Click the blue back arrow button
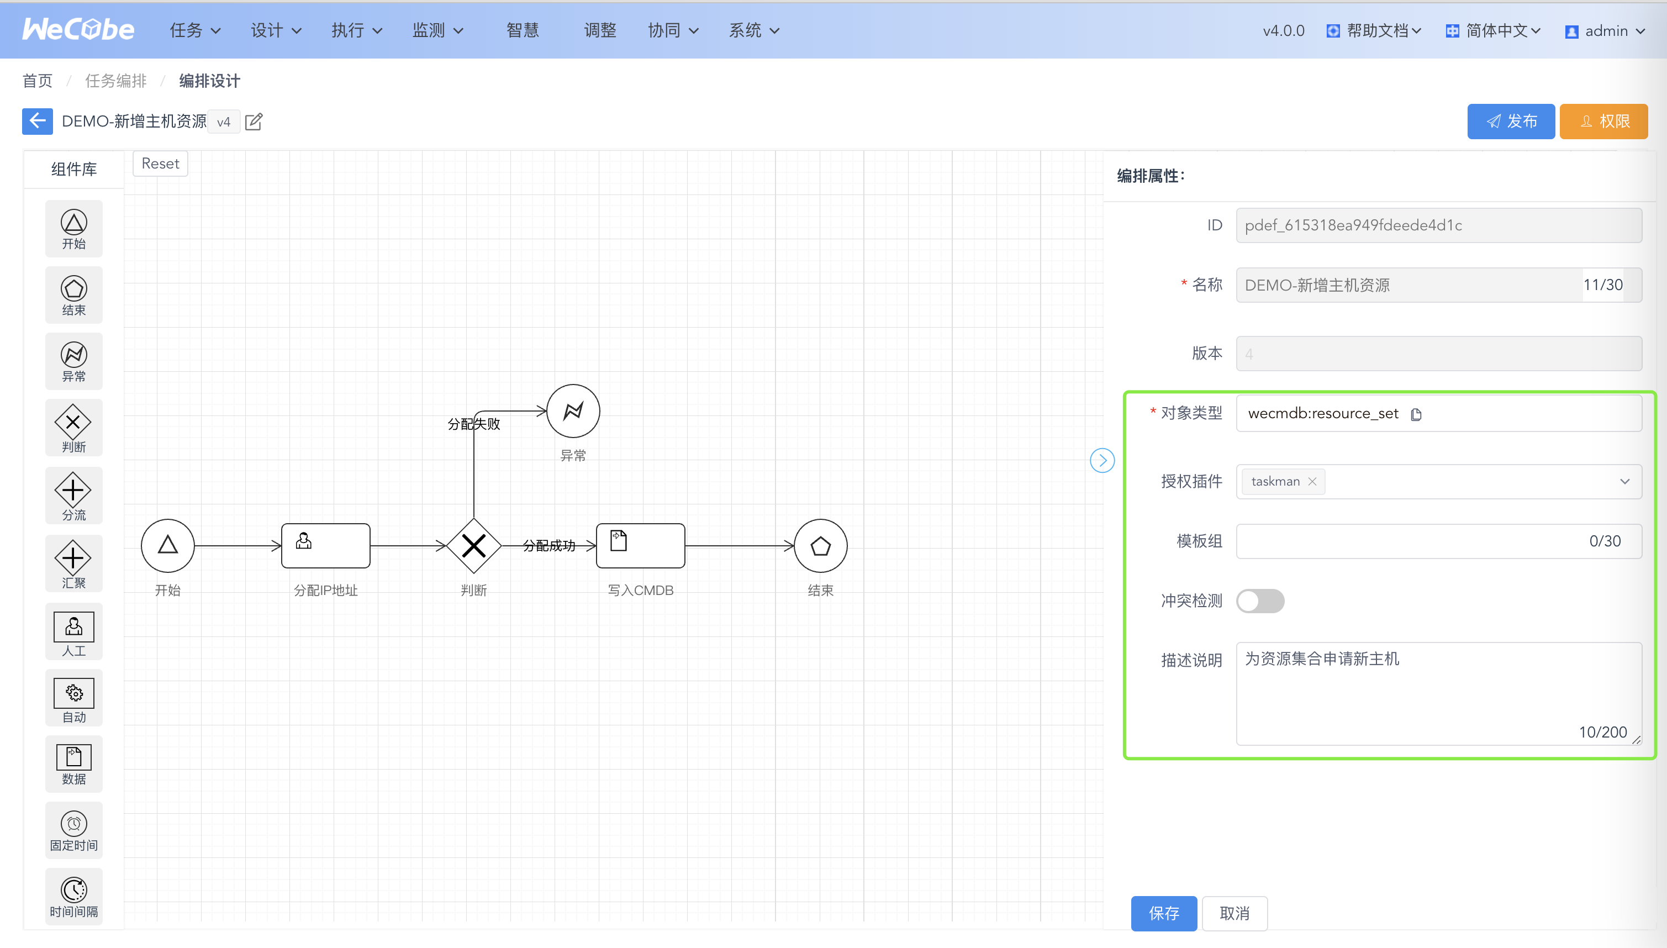 point(38,121)
